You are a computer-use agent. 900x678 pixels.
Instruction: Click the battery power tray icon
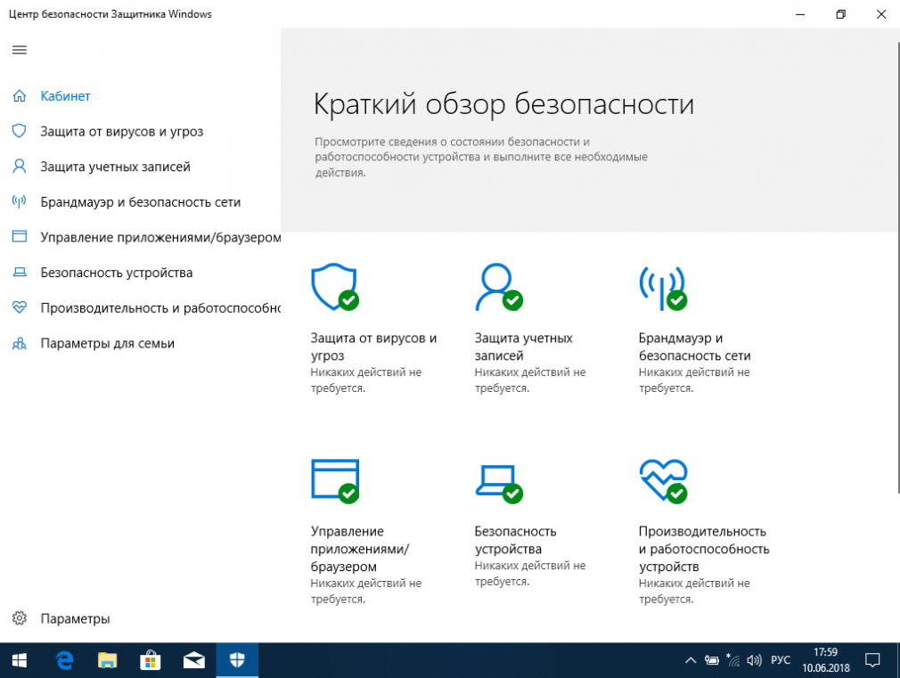coord(712,660)
